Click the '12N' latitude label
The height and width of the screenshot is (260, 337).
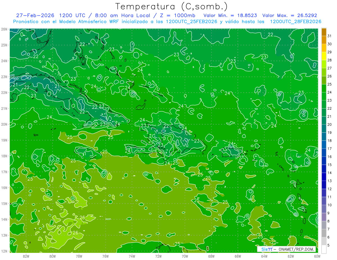4,251
